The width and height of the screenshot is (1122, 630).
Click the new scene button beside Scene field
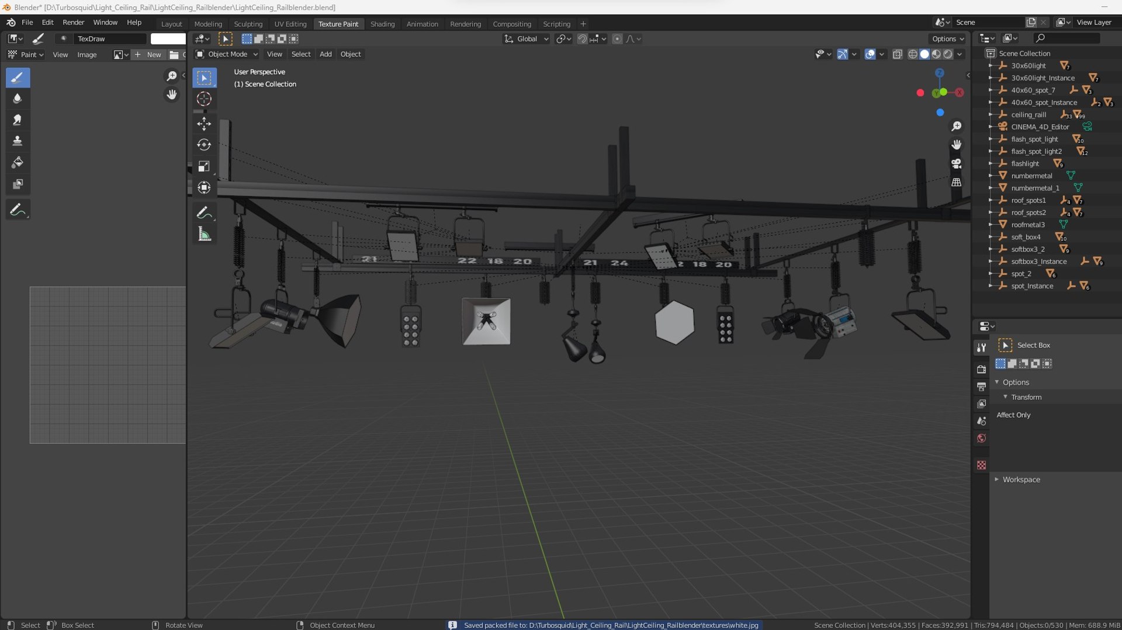1031,22
